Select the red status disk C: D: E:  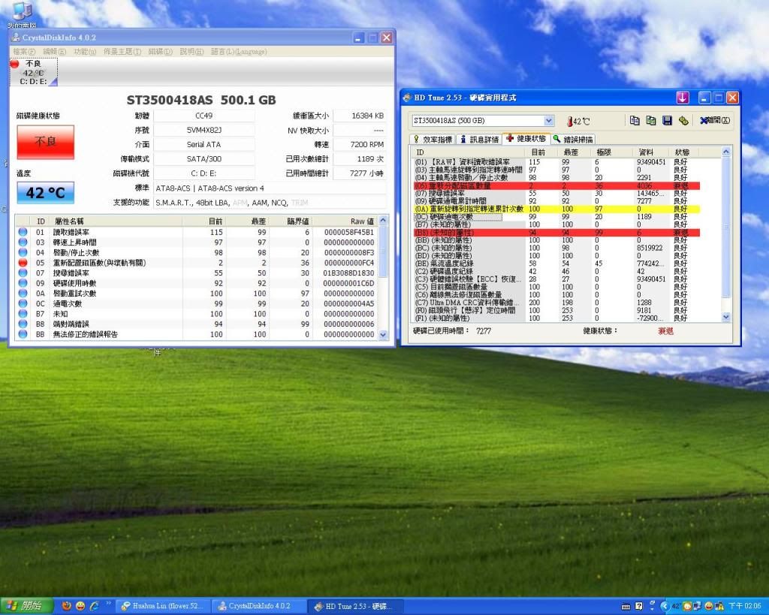click(x=33, y=73)
